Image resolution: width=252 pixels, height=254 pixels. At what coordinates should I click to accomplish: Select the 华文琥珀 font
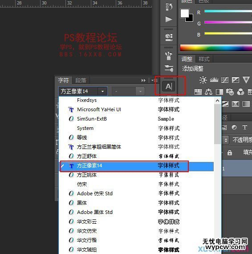pyautogui.click(x=136, y=250)
